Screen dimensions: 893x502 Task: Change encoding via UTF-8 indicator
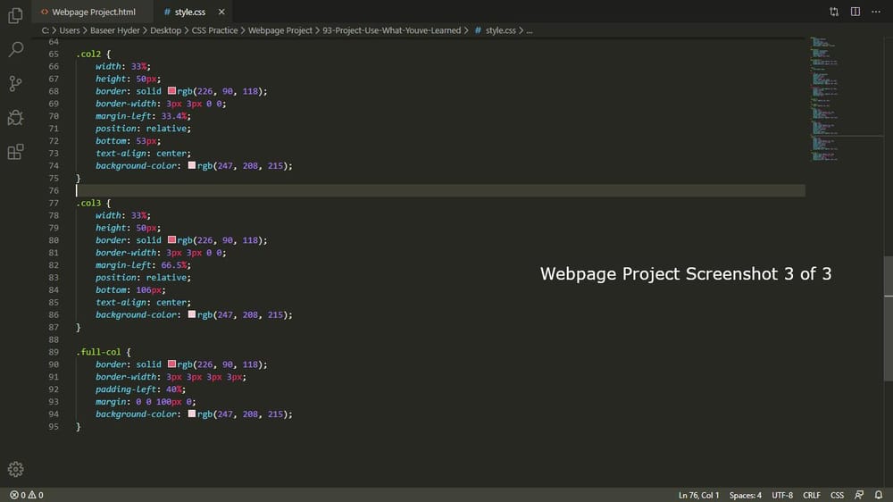[x=782, y=495]
